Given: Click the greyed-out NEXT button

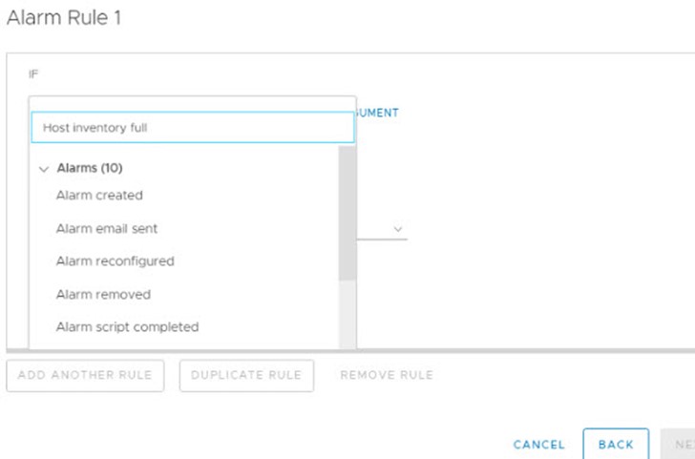Looking at the screenshot, I should coord(678,444).
